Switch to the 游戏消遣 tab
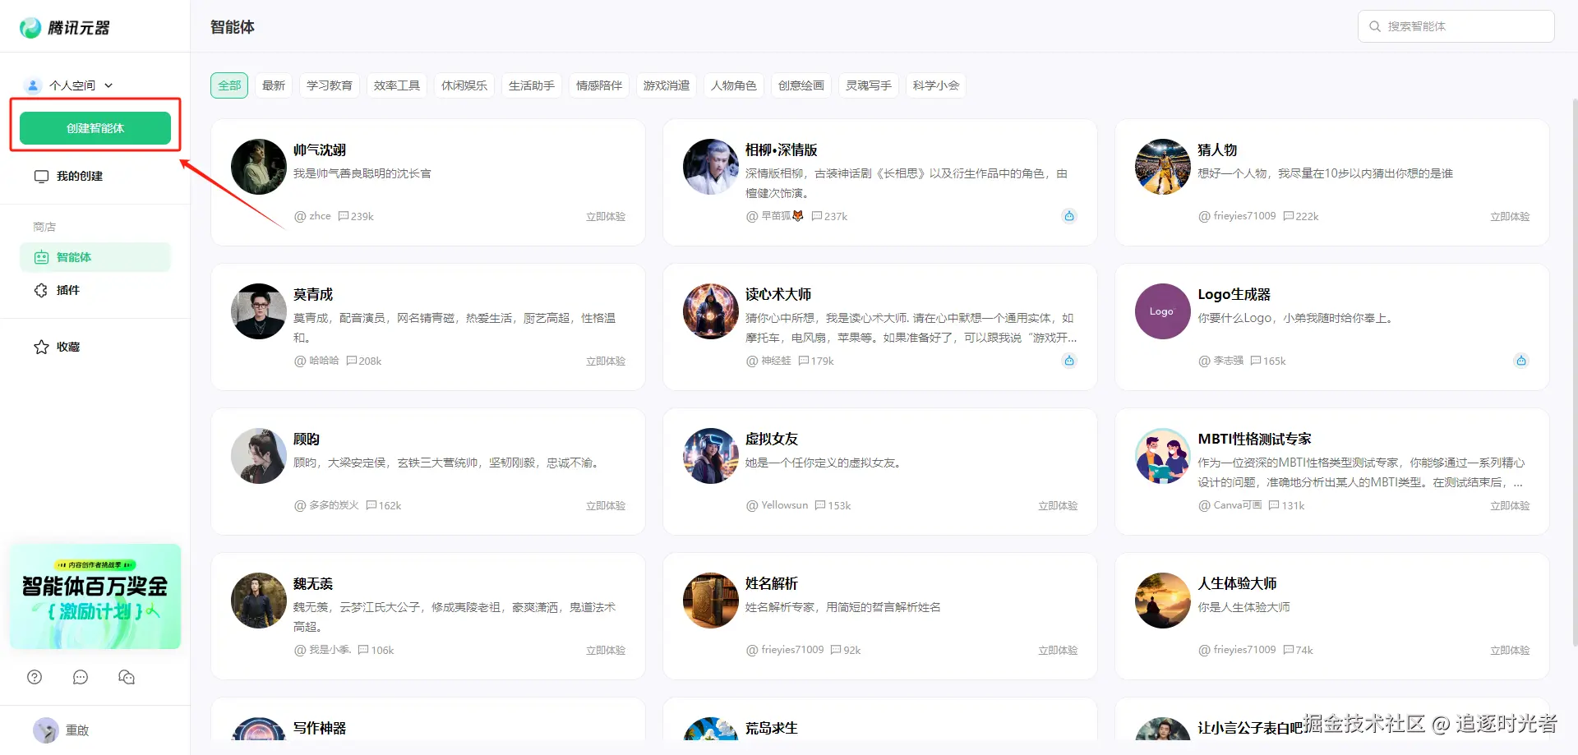 (x=667, y=85)
